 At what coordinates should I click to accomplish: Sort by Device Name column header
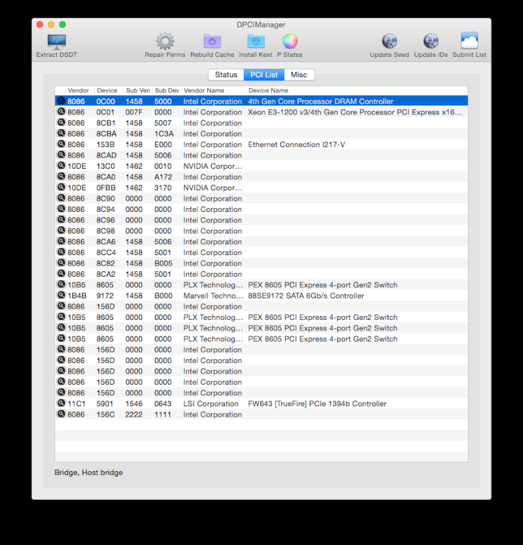coord(269,90)
